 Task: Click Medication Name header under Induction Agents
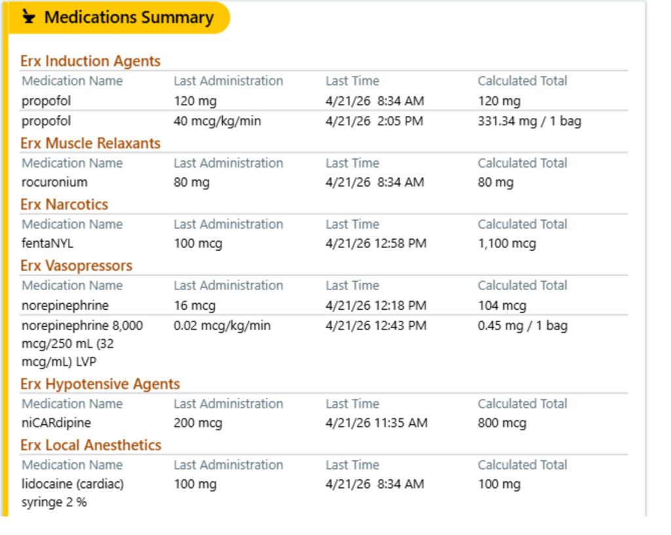(72, 81)
